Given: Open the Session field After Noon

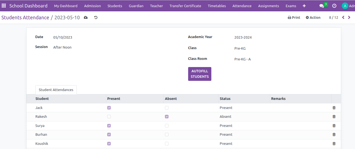Looking at the screenshot, I should (x=62, y=47).
